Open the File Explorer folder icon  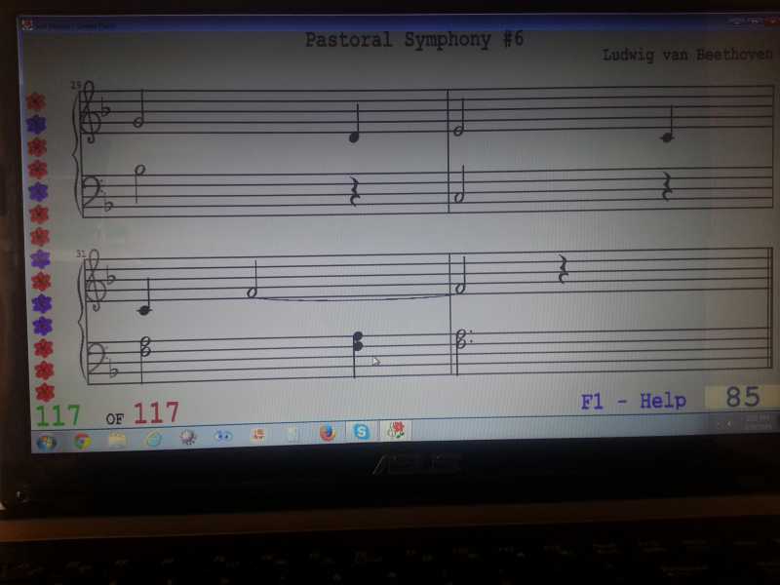[x=117, y=440]
